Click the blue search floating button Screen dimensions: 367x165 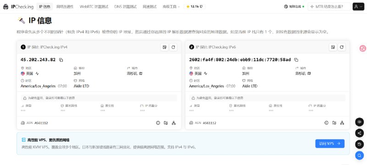pyautogui.click(x=360, y=155)
